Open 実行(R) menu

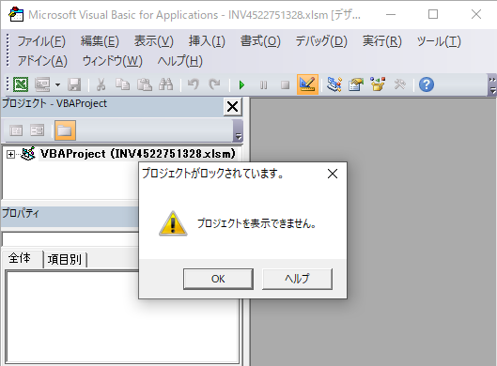click(x=382, y=41)
